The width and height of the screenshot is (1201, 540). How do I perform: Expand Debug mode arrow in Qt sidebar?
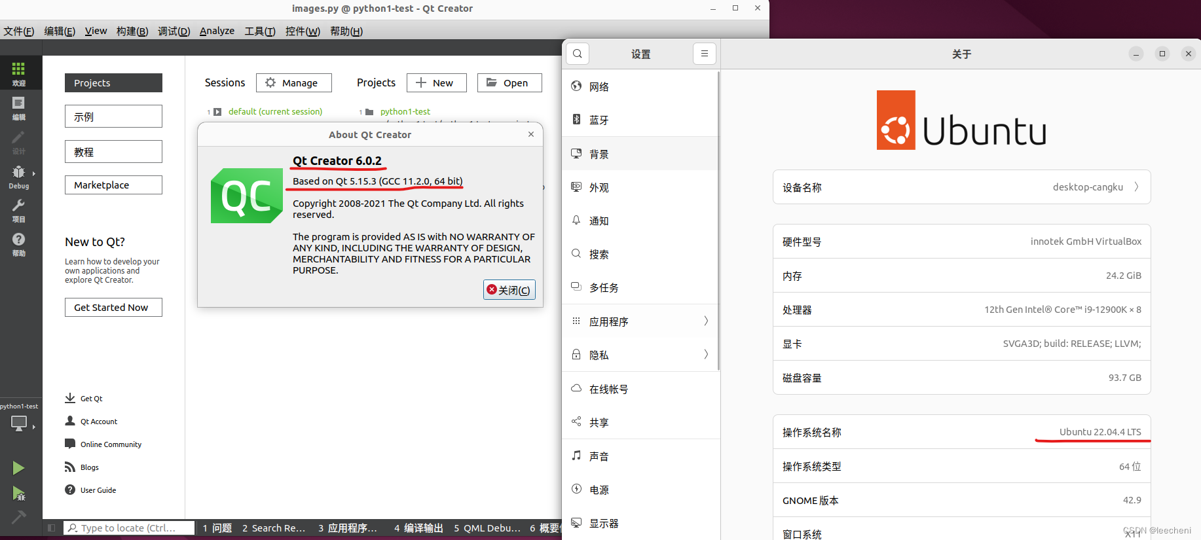(33, 173)
